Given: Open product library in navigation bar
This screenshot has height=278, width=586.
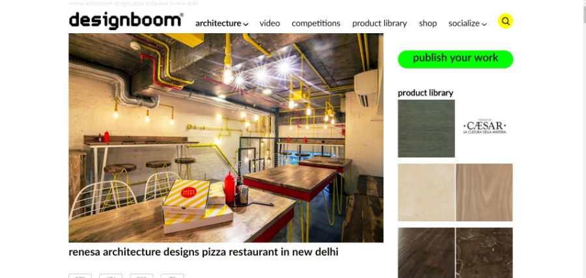Looking at the screenshot, I should coord(380,23).
